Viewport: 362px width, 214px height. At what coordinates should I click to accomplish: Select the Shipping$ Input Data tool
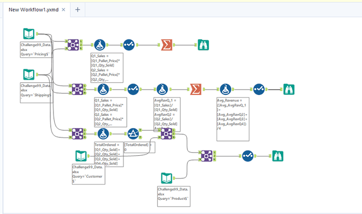coord(28,74)
